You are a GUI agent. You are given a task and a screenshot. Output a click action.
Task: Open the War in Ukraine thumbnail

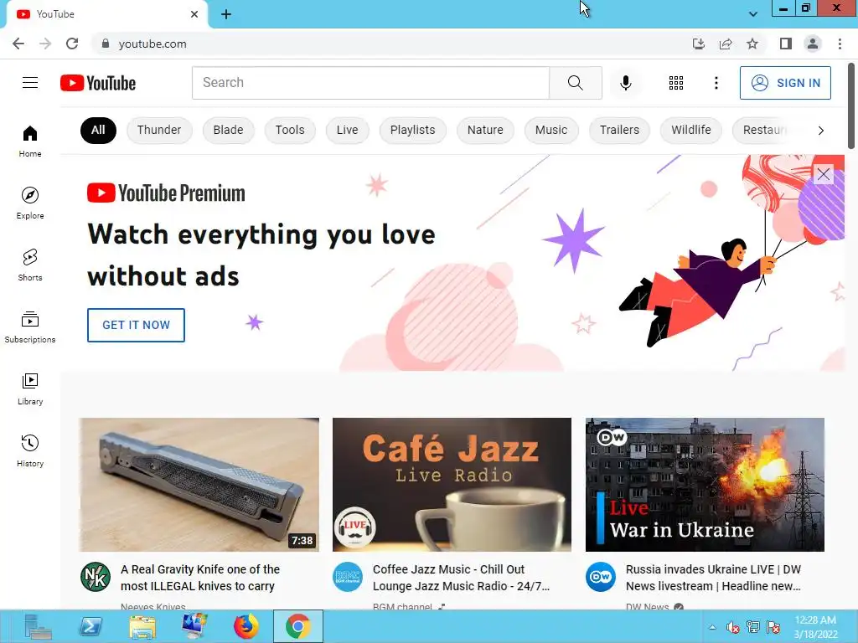click(x=705, y=485)
